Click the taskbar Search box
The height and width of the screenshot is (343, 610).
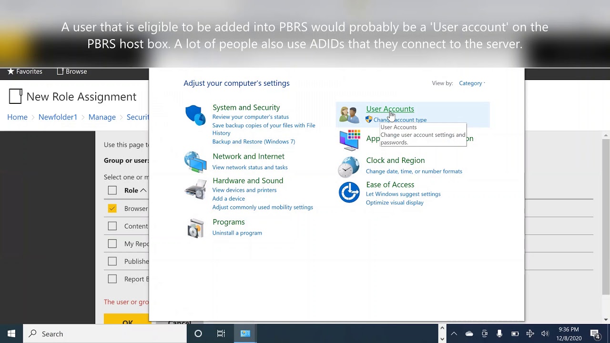[105, 334]
